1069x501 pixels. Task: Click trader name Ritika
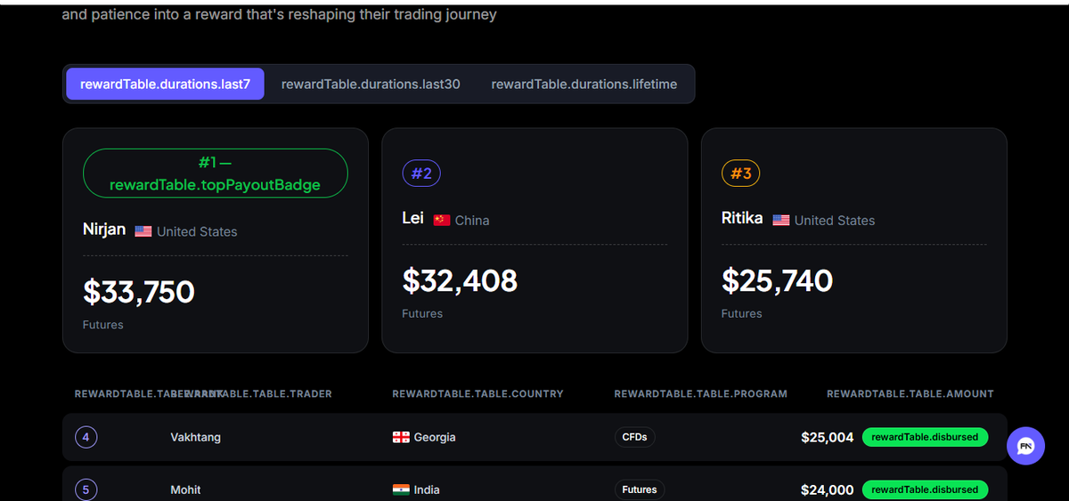click(x=742, y=218)
